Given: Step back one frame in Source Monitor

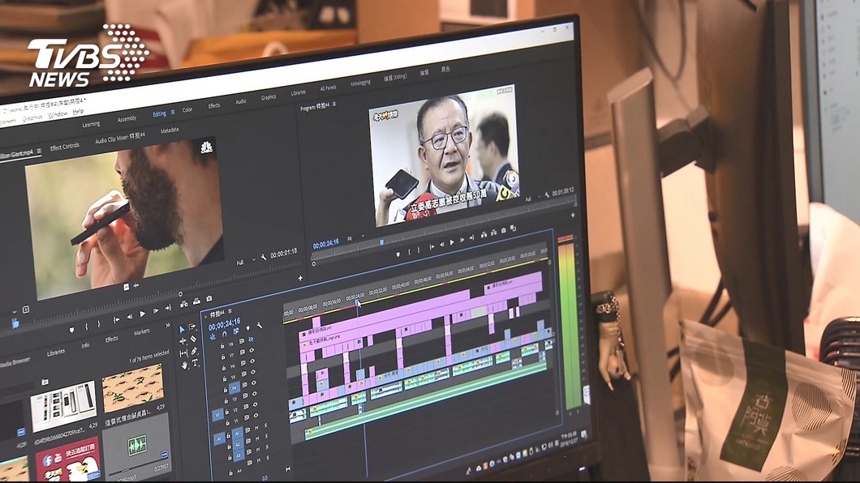Looking at the screenshot, I should coord(130,316).
